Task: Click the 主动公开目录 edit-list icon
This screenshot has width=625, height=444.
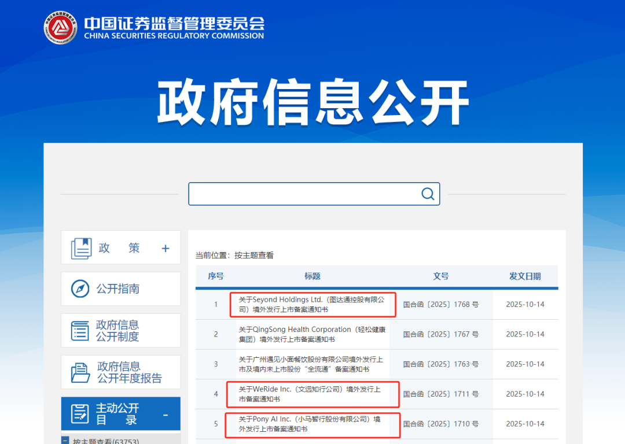Action: click(x=80, y=414)
